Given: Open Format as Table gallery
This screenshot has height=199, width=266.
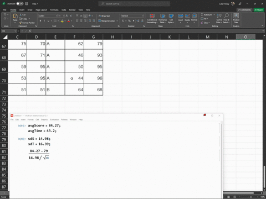Looking at the screenshot, I should [x=162, y=19].
